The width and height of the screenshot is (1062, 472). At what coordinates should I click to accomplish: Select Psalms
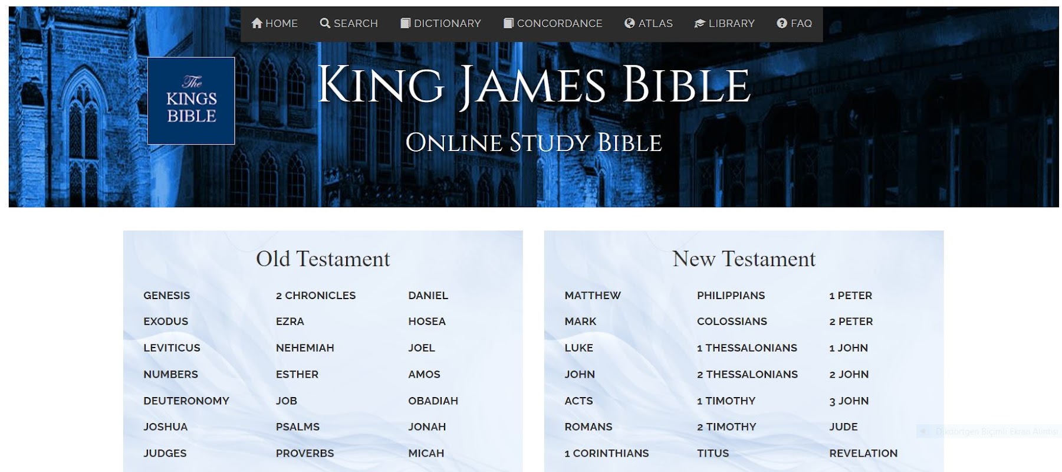298,427
